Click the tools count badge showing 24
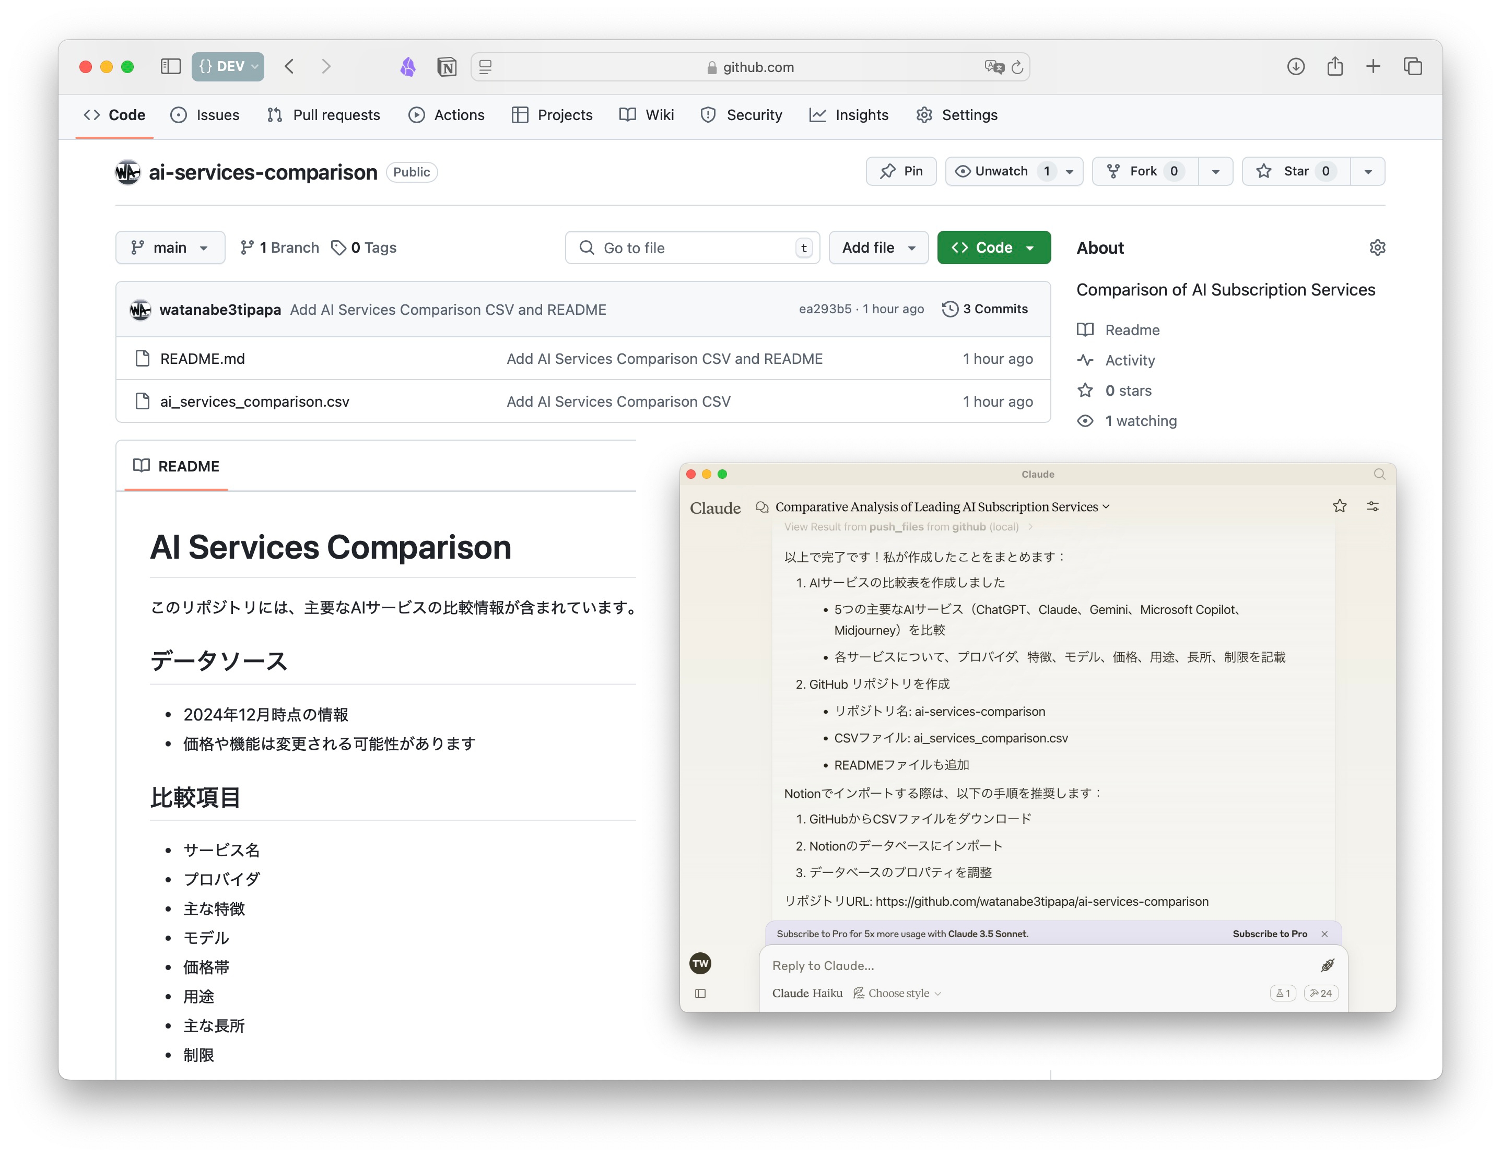 pos(1320,994)
